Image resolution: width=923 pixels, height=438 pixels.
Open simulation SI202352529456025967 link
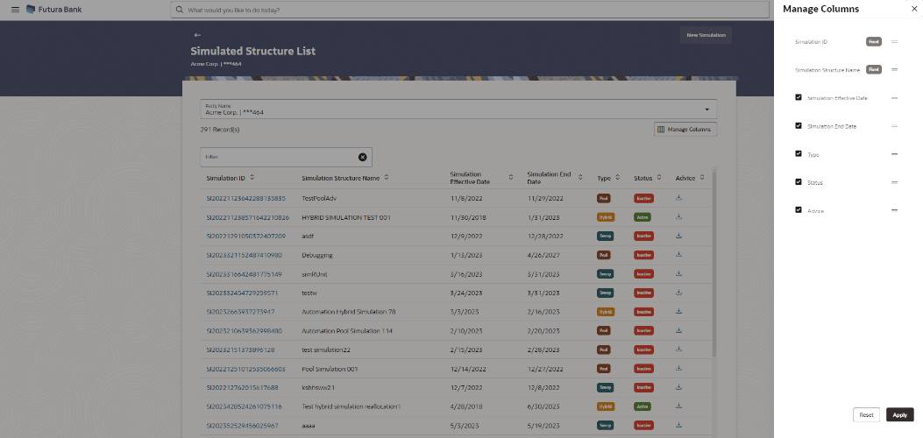(242, 425)
